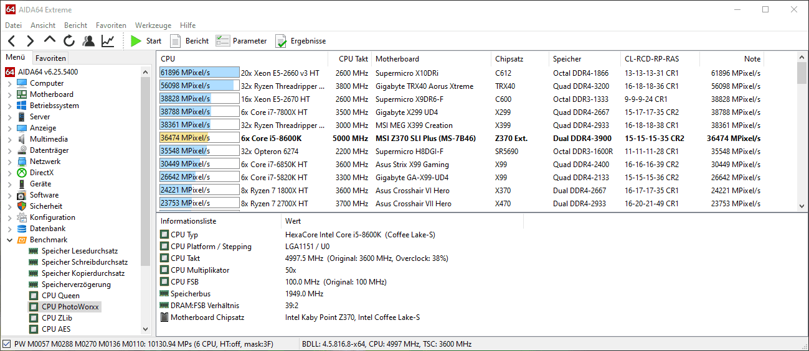The image size is (809, 351).
Task: Sort by the Motherboard column header
Action: [431, 59]
